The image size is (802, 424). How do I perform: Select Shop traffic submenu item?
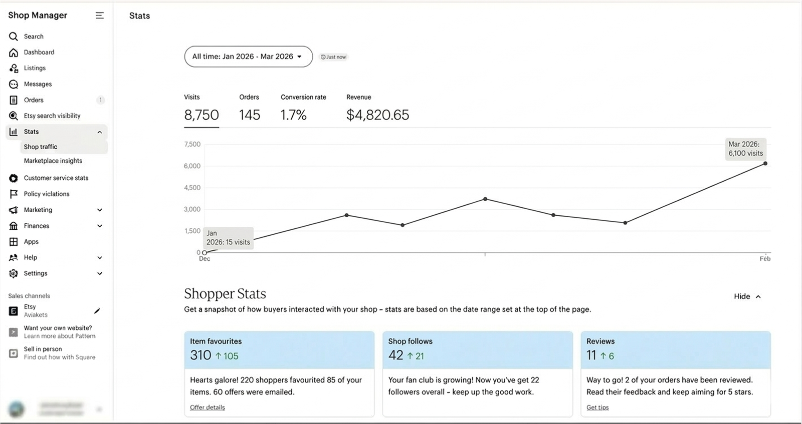(x=41, y=147)
